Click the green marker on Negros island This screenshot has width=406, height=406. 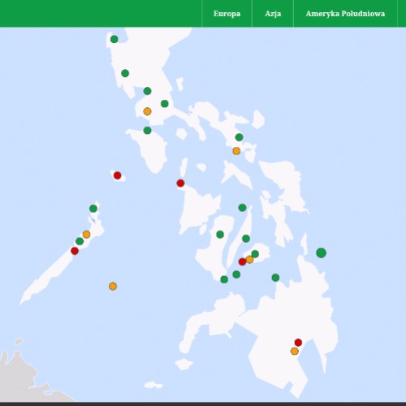(x=220, y=235)
